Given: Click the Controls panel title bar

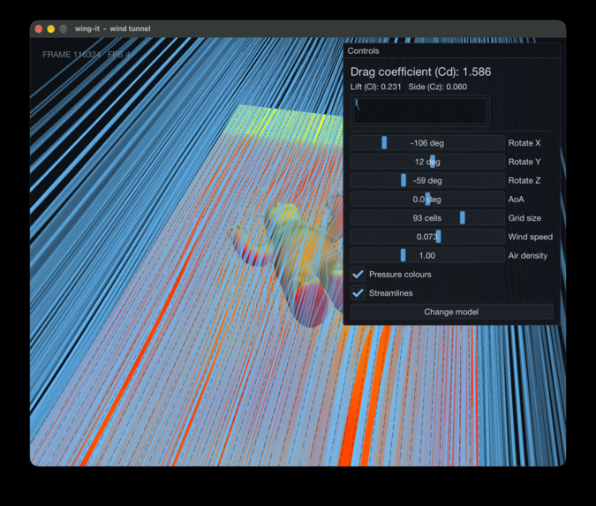Looking at the screenshot, I should click(451, 51).
